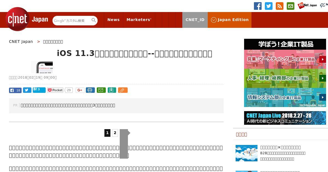Email the article via green envelope button
This screenshot has height=172, width=328.
[101, 90]
